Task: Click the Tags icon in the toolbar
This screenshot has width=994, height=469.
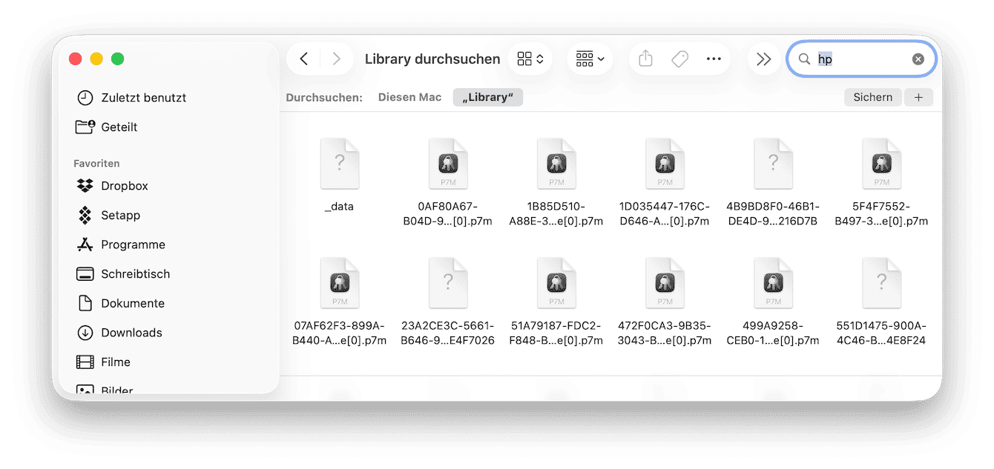Action: click(x=679, y=59)
